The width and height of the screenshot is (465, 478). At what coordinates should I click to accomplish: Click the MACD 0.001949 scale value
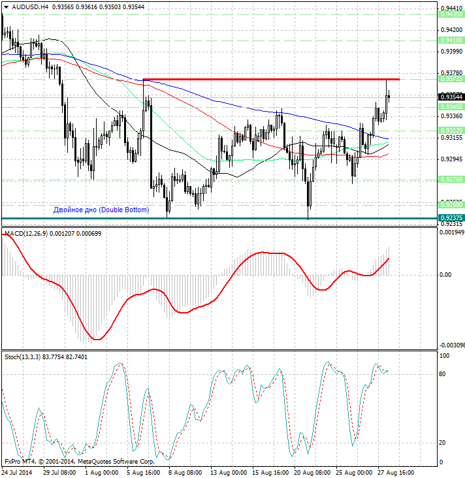coord(452,232)
